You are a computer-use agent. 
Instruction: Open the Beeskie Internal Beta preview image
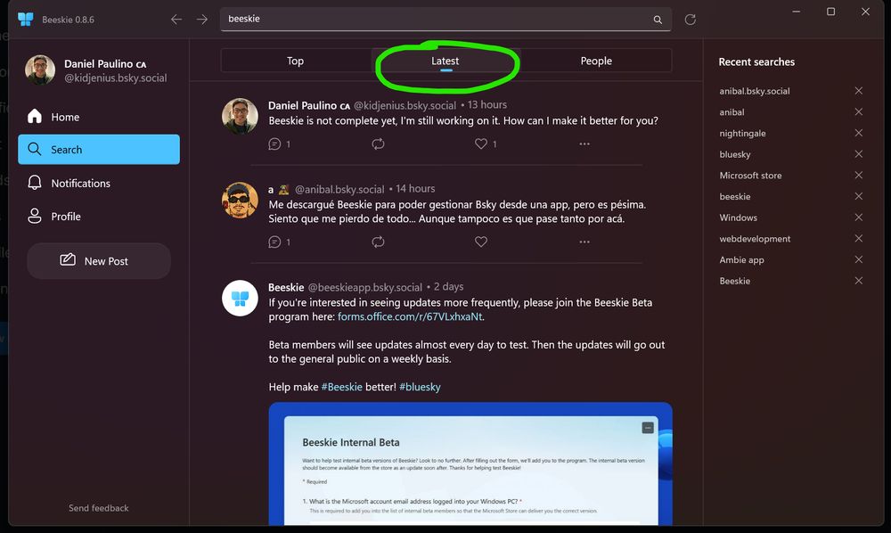[x=470, y=463]
